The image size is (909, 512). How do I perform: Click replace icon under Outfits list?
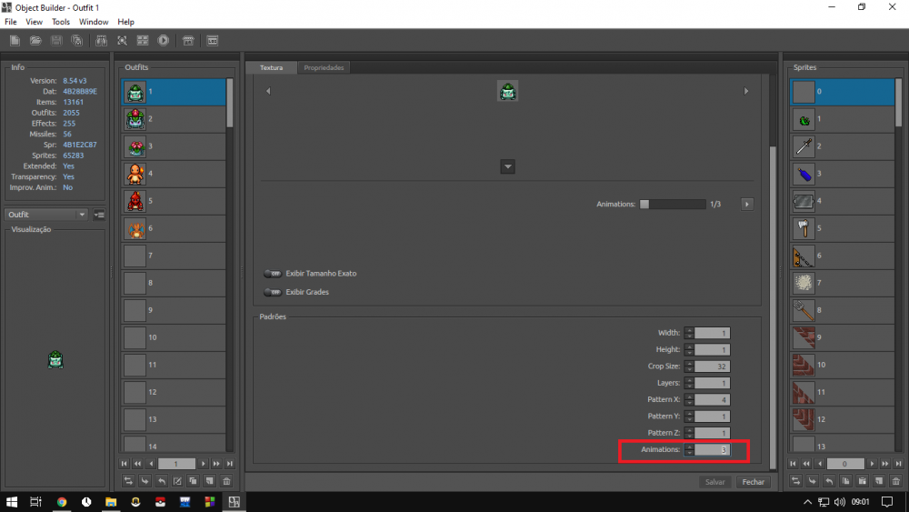[128, 481]
